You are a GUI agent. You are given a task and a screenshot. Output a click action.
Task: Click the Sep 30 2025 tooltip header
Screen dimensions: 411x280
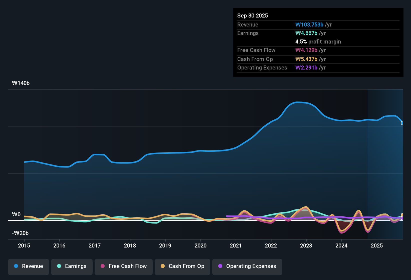pos(253,15)
